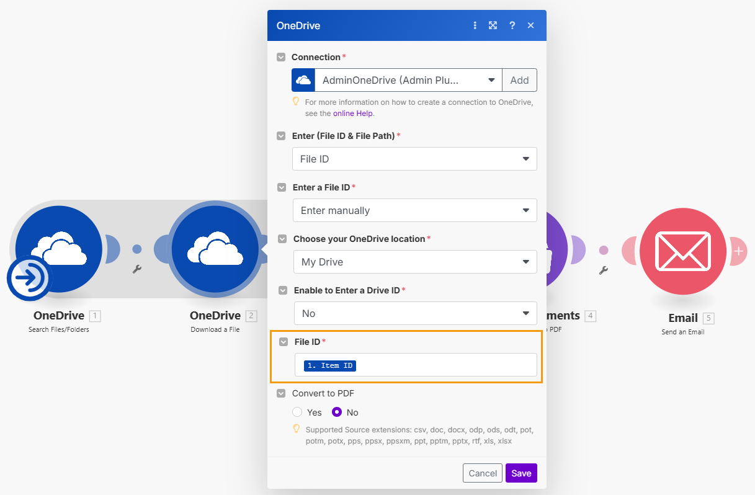
Task: Toggle the checkbox beside Enable to Enter a Drive ID
Action: (284, 290)
